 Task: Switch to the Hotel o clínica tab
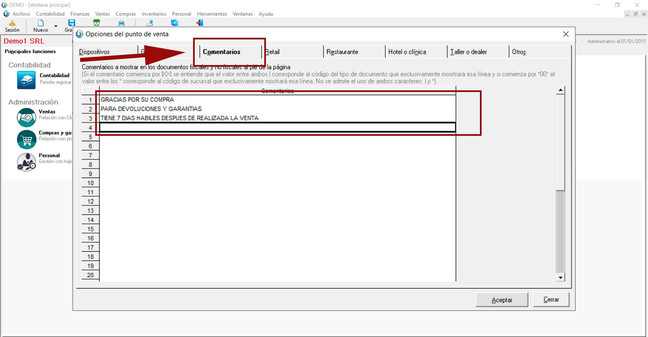click(x=407, y=52)
